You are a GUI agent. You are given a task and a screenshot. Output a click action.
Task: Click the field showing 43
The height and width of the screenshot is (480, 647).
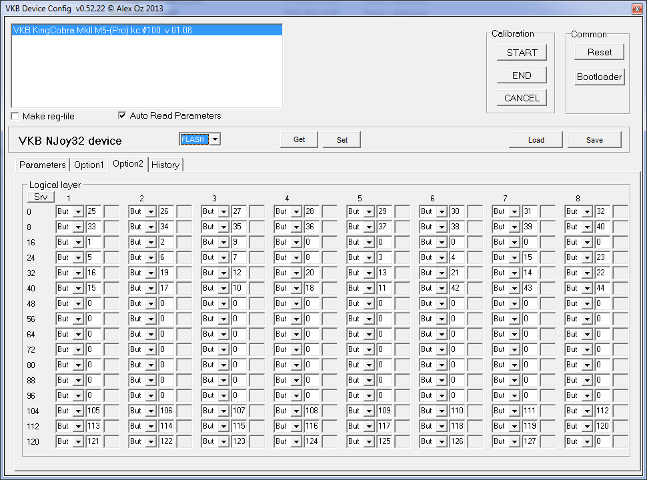[530, 288]
